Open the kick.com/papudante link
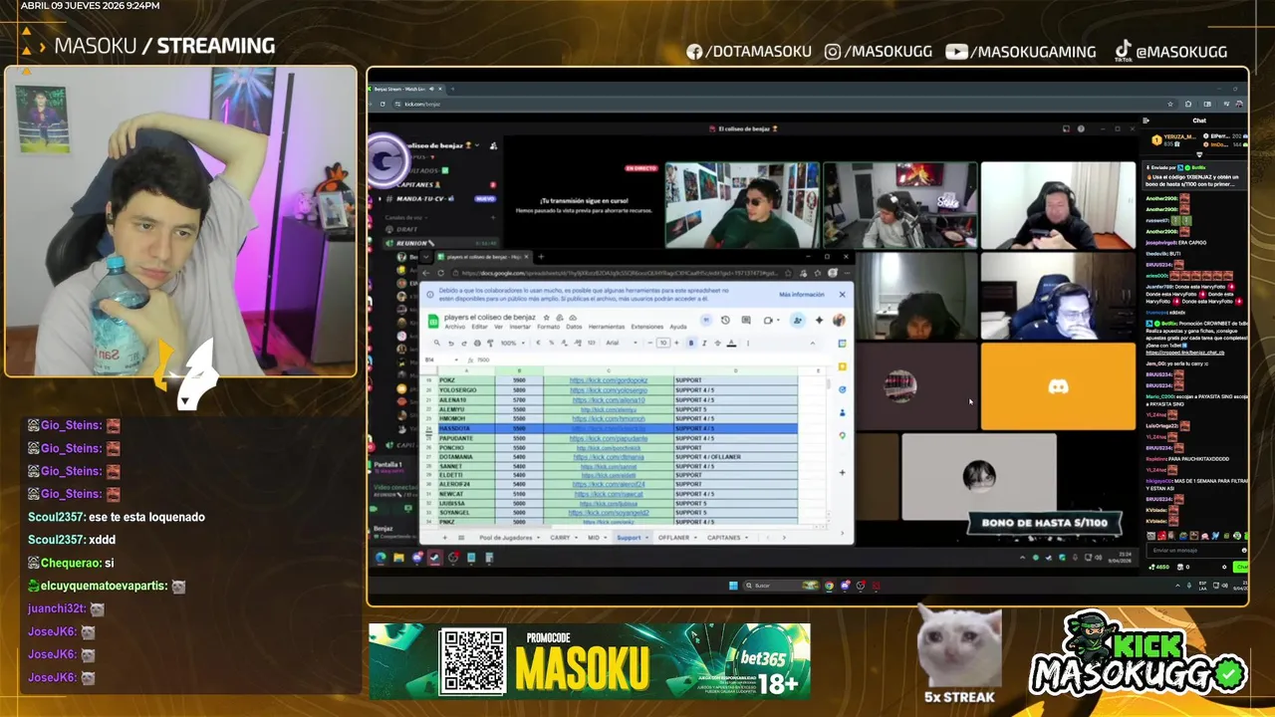This screenshot has height=717, width=1275. coord(609,438)
